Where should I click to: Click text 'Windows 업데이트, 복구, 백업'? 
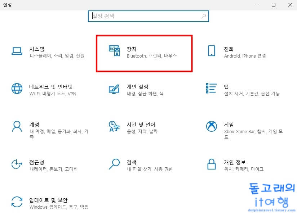coord(59,207)
